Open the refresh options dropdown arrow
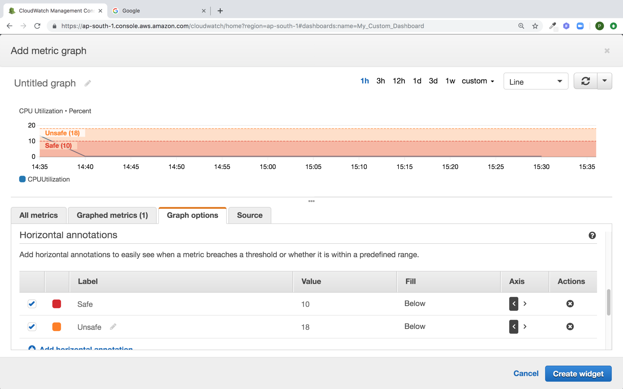The image size is (623, 389). tap(605, 81)
